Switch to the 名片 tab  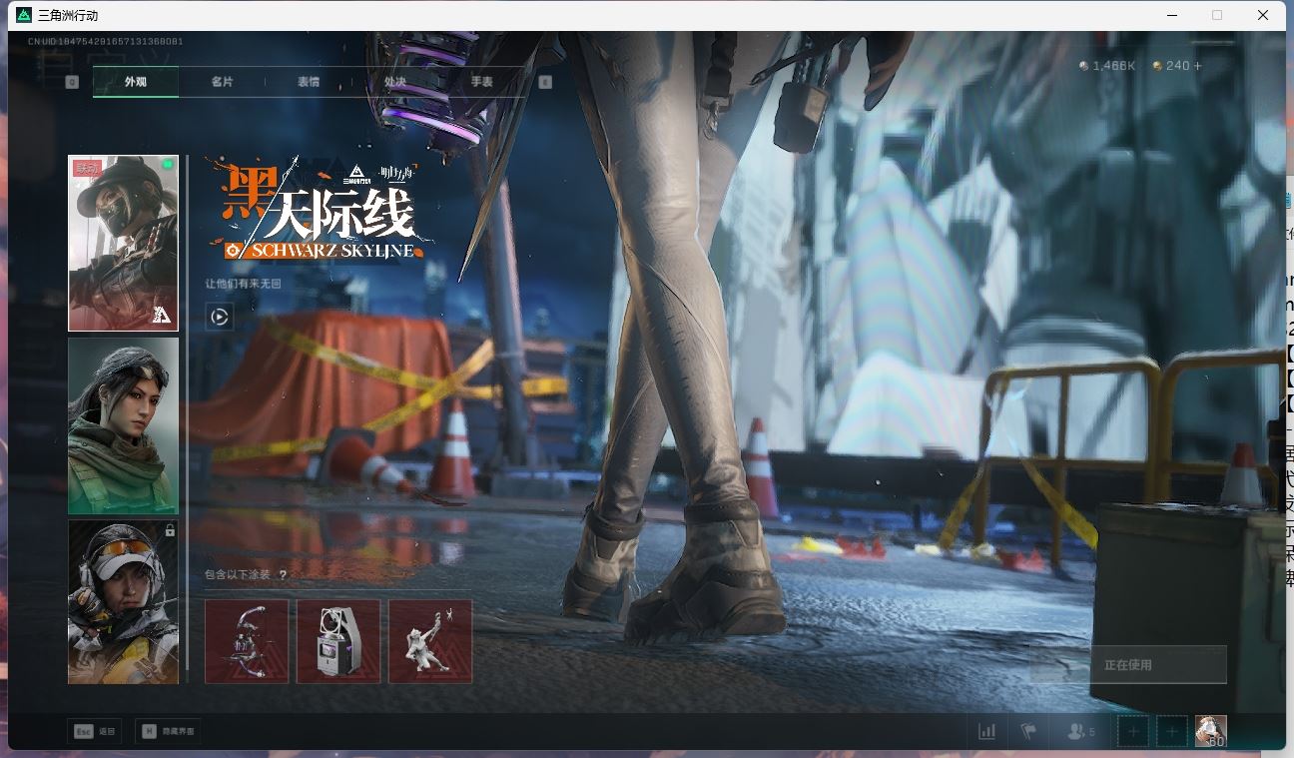coord(222,82)
